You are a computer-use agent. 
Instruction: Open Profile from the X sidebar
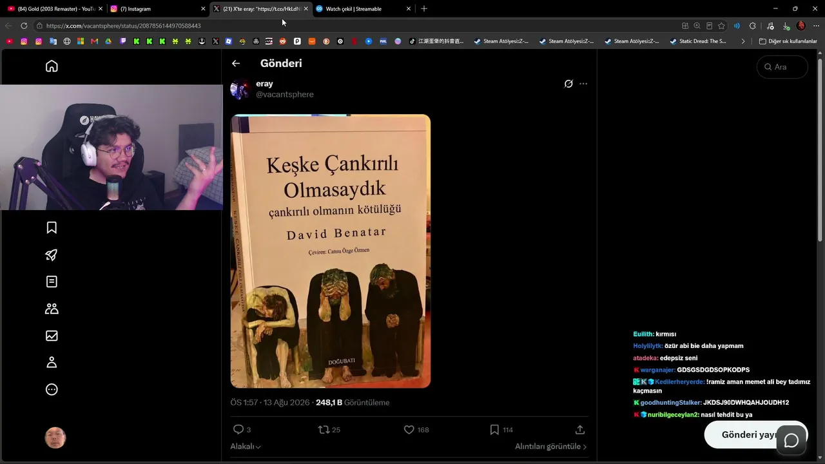click(x=52, y=362)
